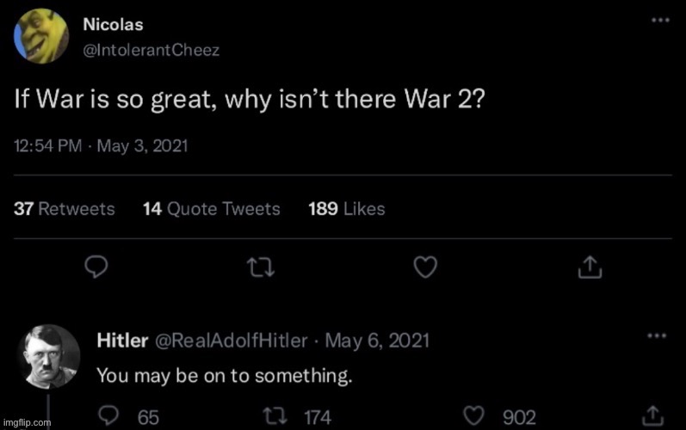
Task: Share the reply tweet using its share icon
Action: pos(652,417)
